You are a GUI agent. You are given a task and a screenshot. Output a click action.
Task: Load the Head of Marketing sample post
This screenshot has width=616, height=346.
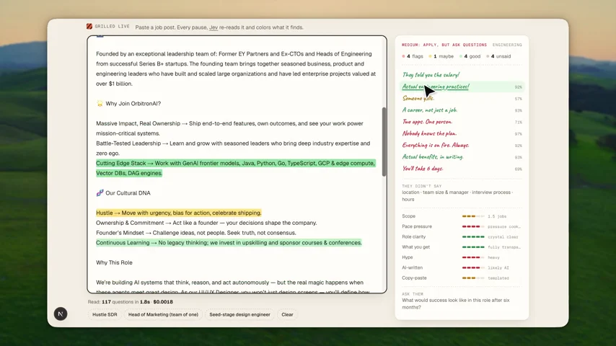[163, 314]
